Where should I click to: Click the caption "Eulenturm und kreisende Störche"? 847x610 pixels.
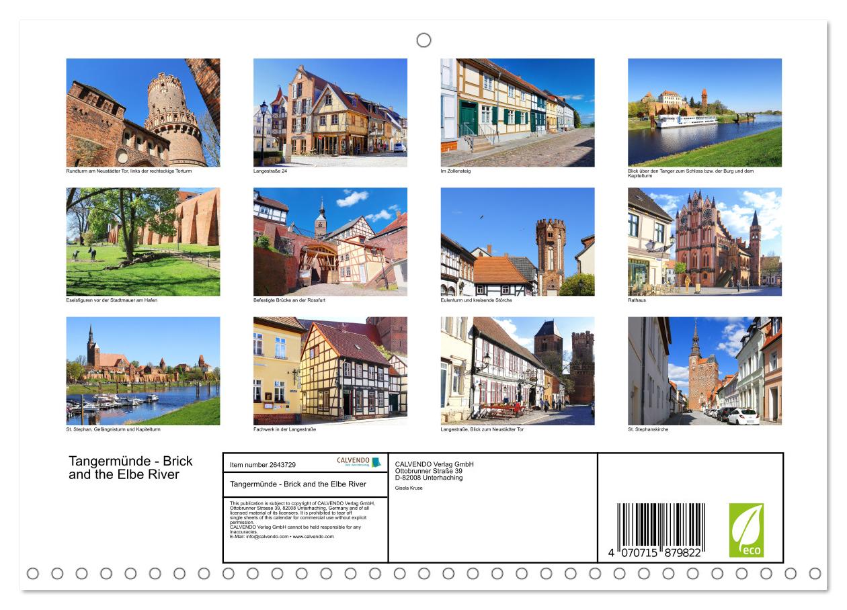click(477, 300)
